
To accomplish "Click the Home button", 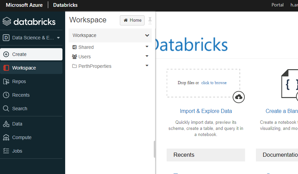I will (x=132, y=20).
